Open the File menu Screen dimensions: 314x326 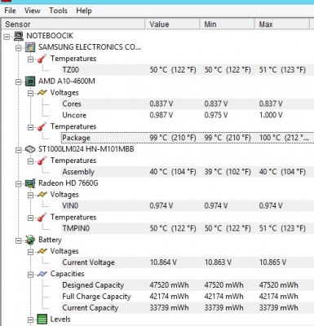(x=10, y=11)
